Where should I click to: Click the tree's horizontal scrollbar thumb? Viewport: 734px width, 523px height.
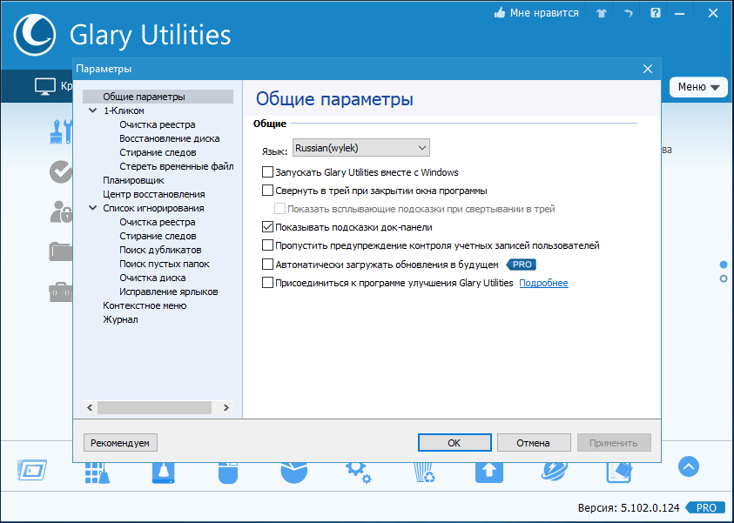[154, 407]
